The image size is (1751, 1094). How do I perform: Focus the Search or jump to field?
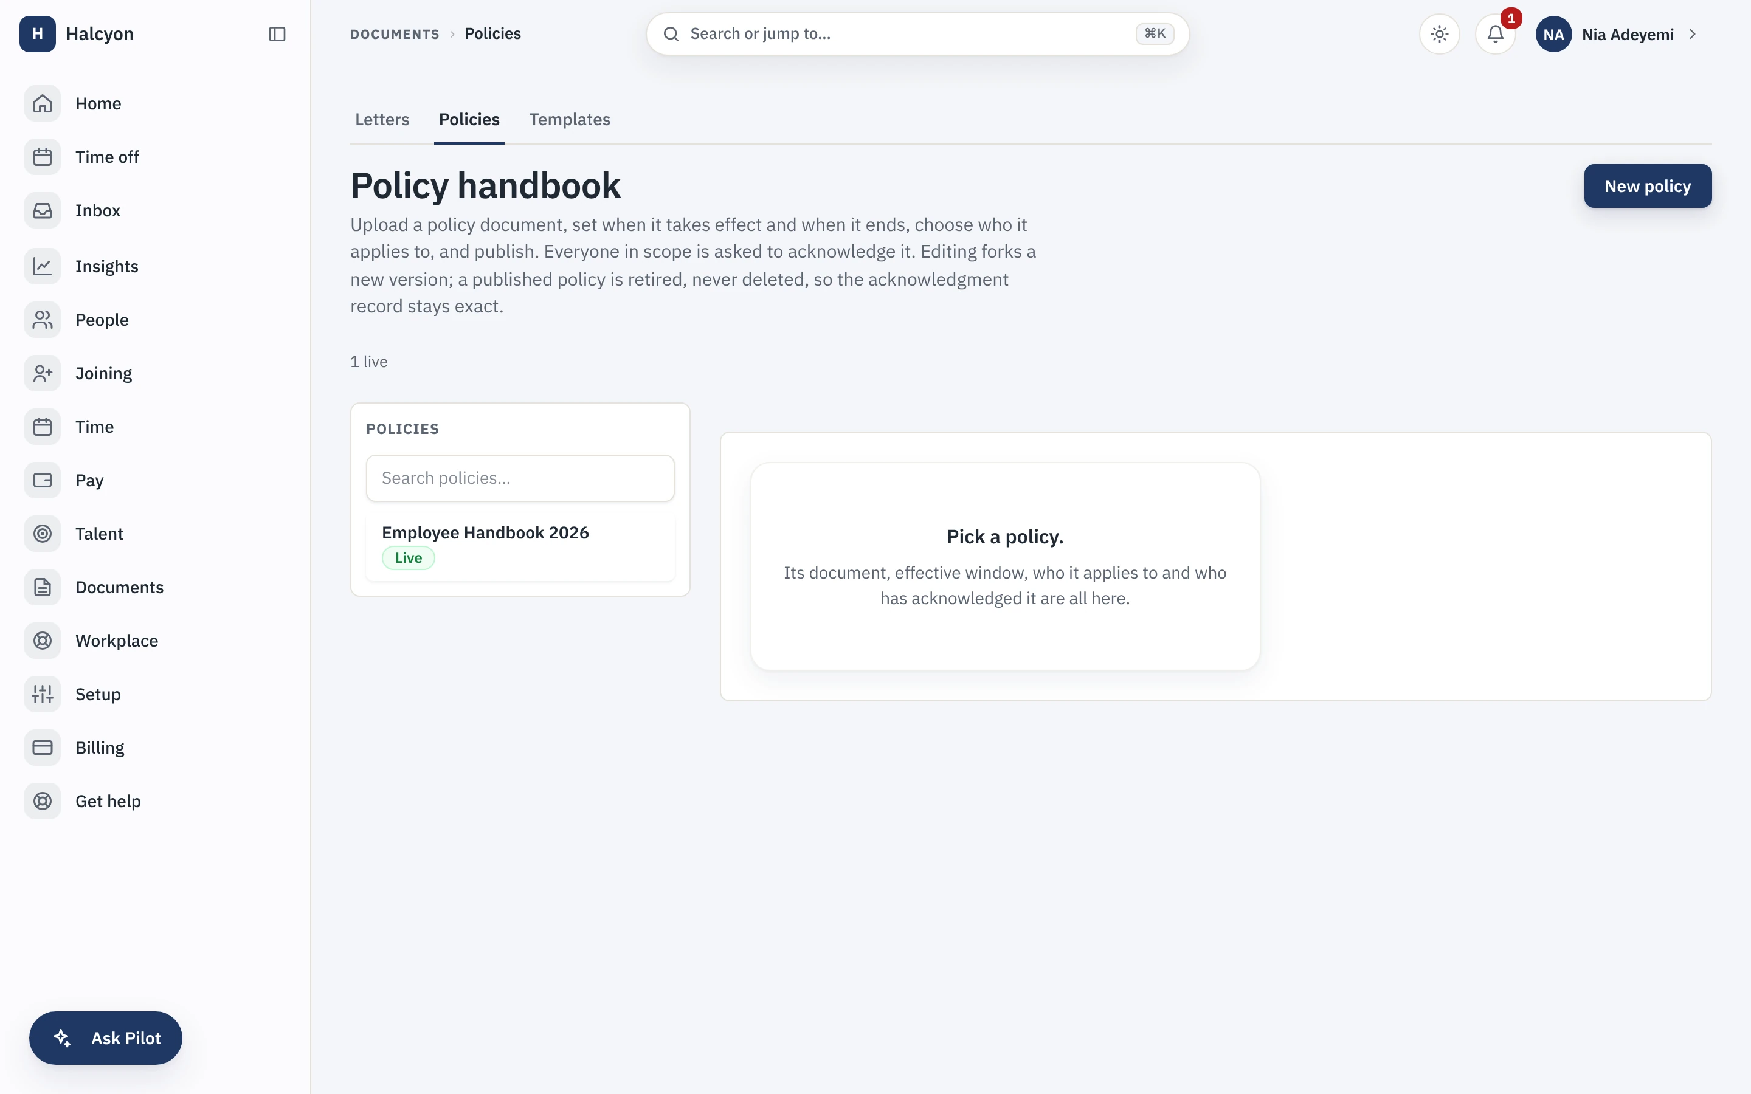point(917,34)
